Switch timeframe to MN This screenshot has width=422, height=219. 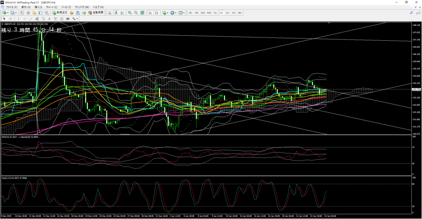[x=240, y=13]
